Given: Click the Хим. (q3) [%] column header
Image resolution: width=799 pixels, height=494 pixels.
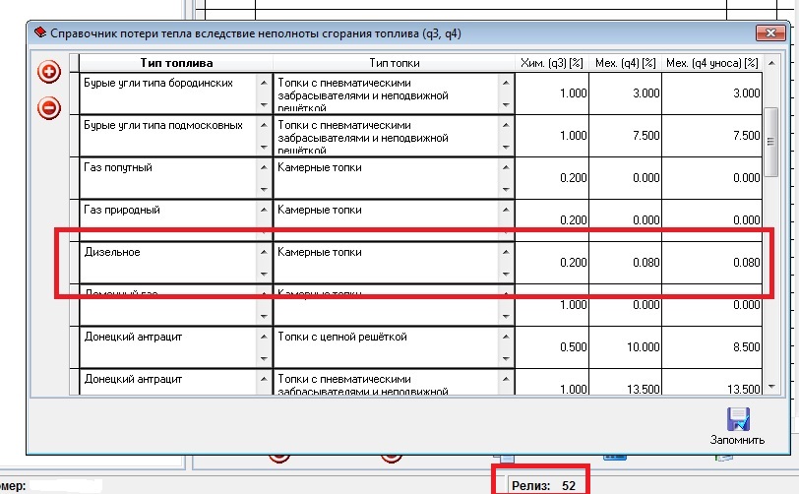Looking at the screenshot, I should (x=552, y=63).
